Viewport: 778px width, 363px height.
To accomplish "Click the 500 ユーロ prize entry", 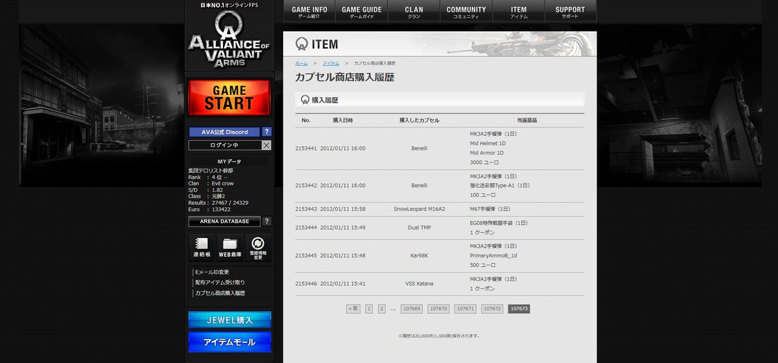I will click(x=483, y=265).
